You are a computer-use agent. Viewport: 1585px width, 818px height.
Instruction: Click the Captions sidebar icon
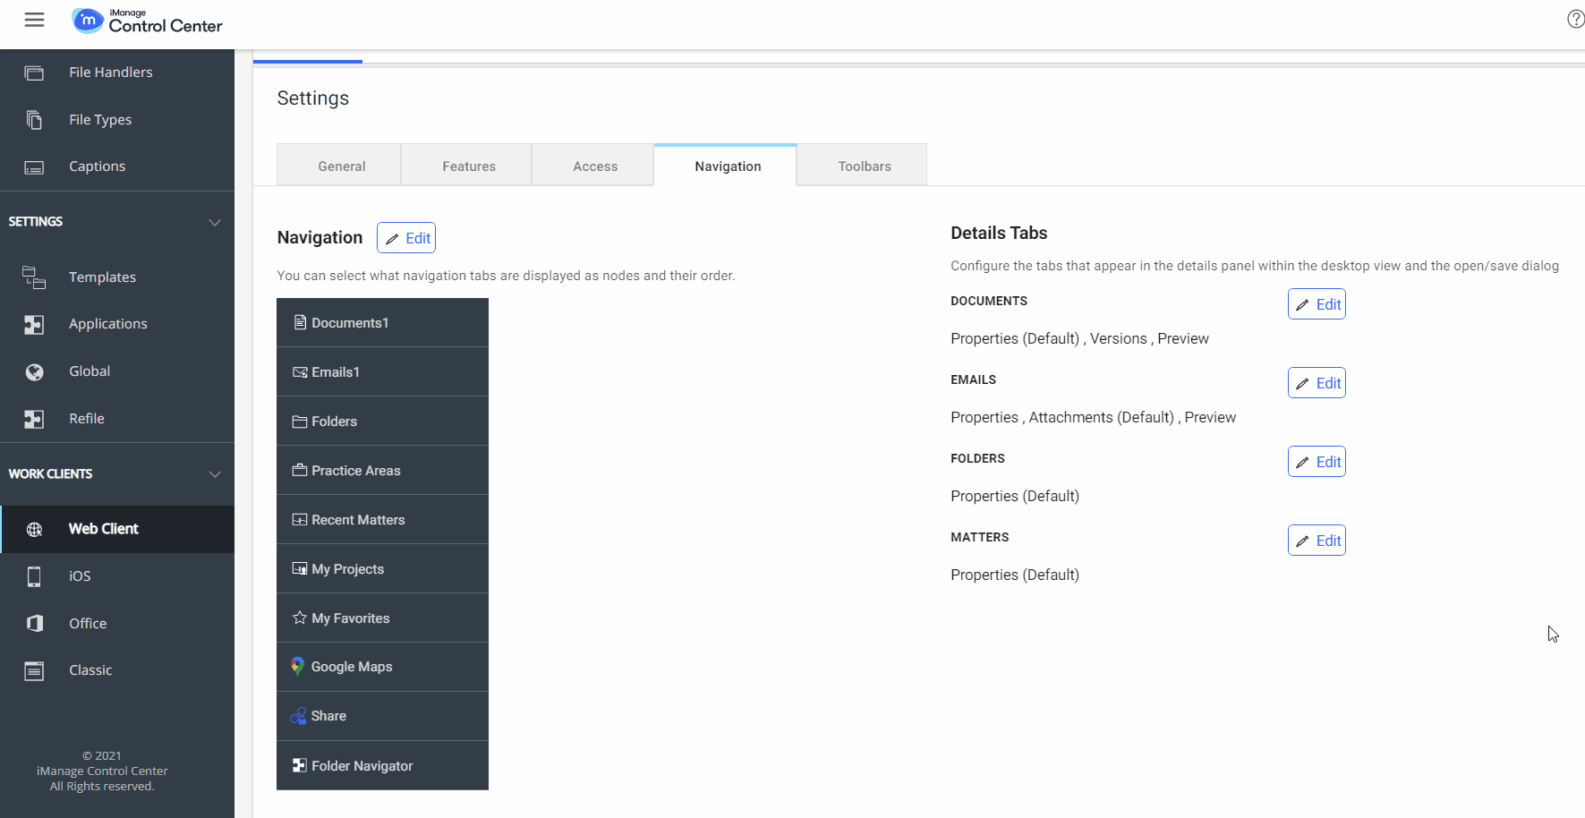pos(34,166)
